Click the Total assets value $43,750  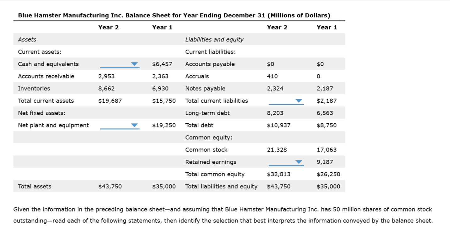pos(110,186)
